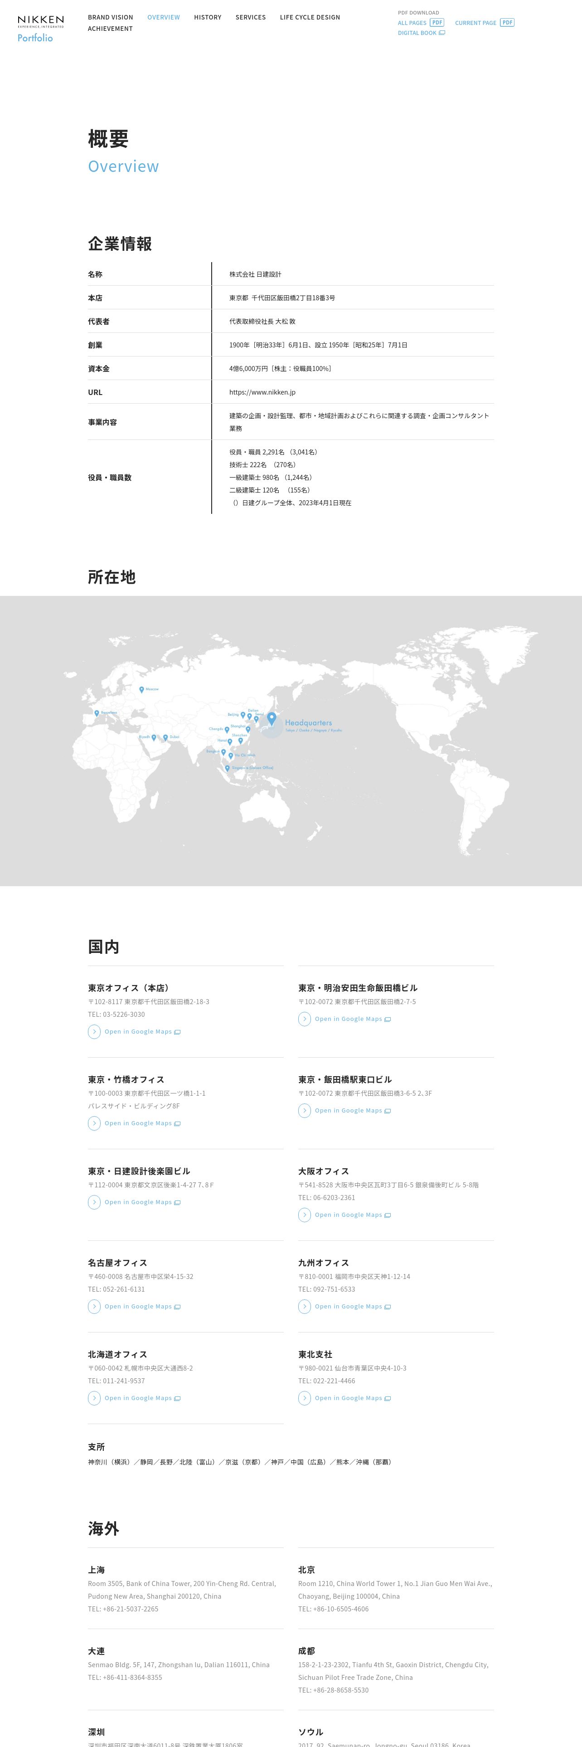This screenshot has height=1747, width=582.
Task: Click the Moscow map pin
Action: 141,690
